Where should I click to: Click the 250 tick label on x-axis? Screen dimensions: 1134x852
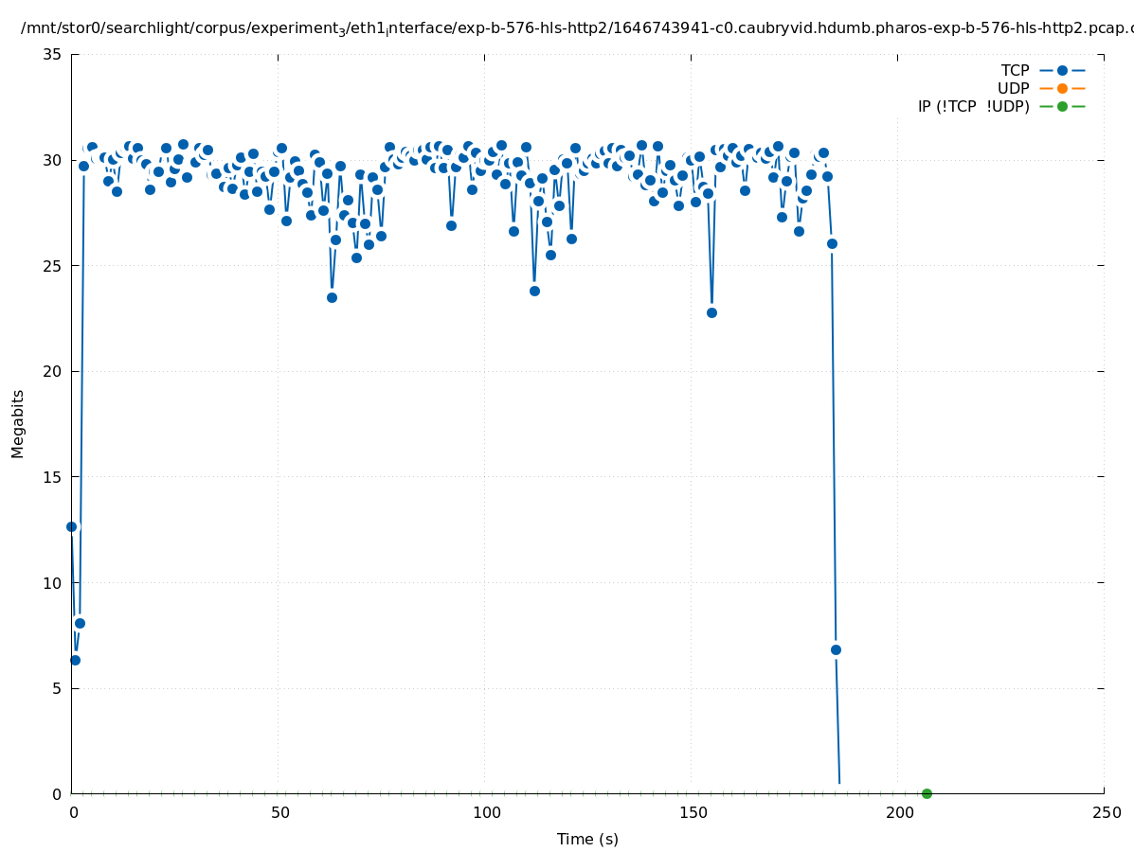pos(1106,812)
